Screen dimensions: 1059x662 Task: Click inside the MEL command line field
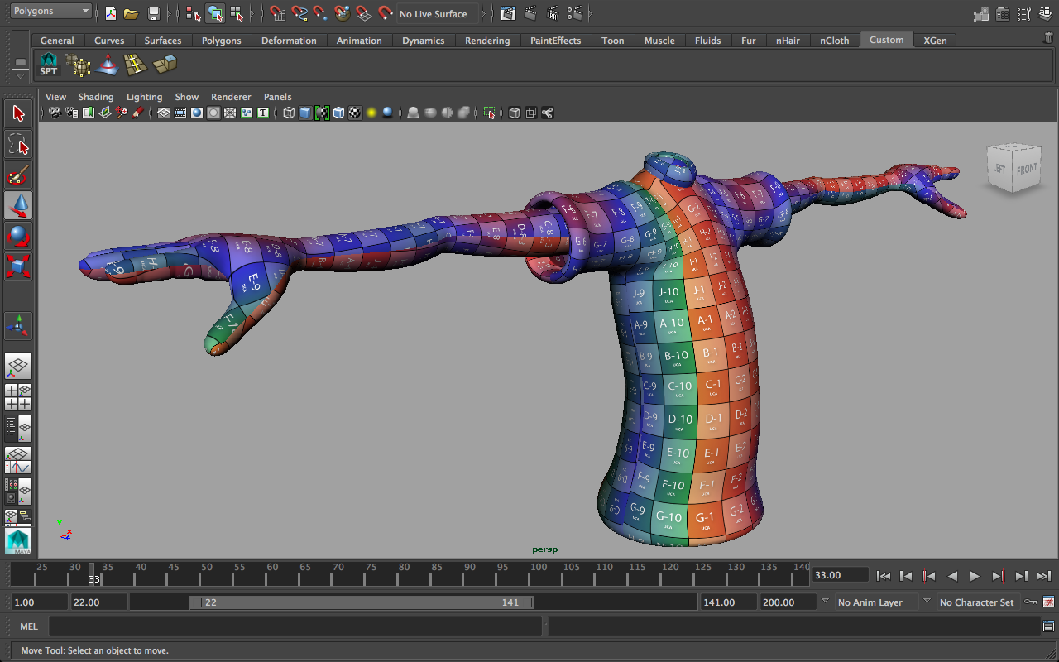(290, 626)
